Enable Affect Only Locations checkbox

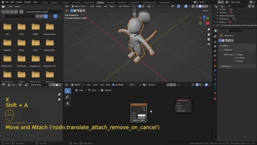coord(236,58)
